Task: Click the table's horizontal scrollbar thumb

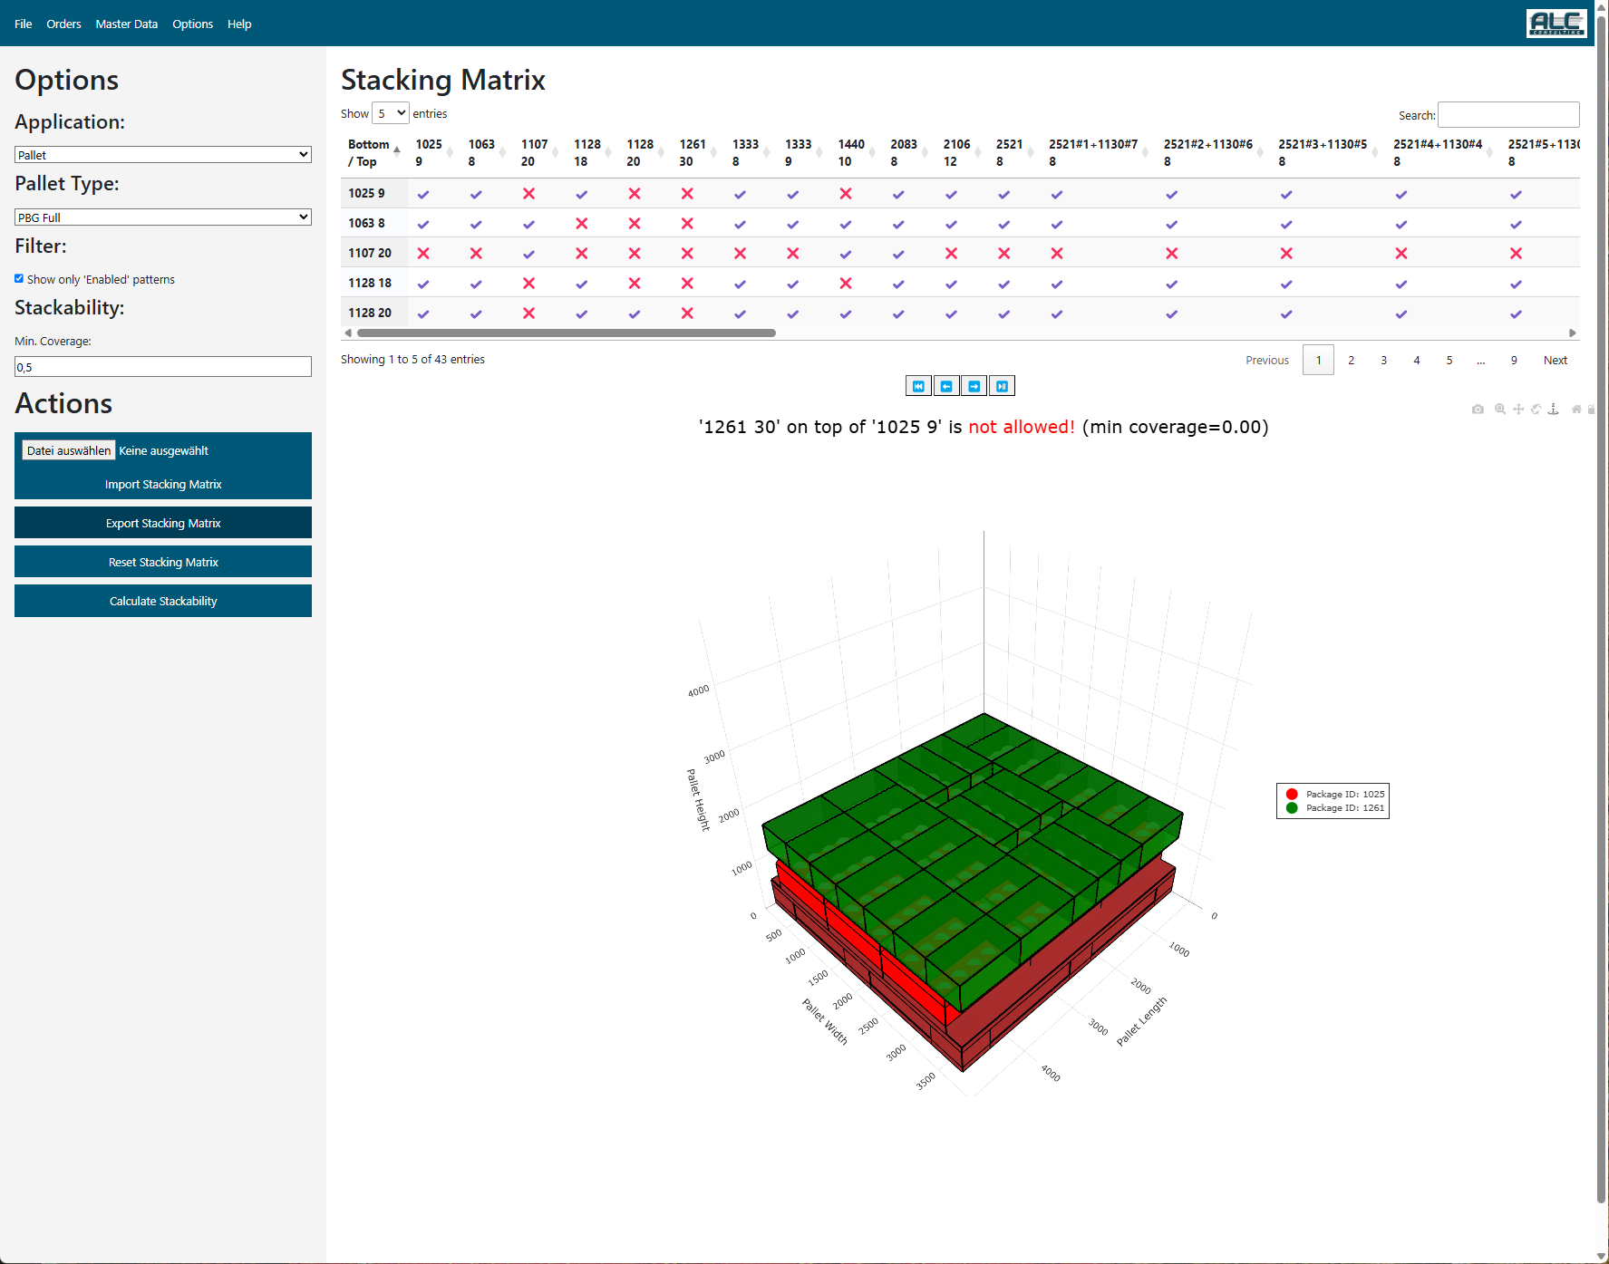Action: (x=567, y=333)
